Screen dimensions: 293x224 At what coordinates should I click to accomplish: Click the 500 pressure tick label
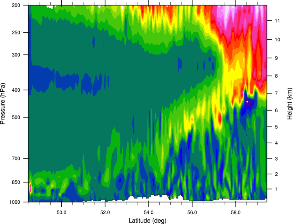point(16,117)
